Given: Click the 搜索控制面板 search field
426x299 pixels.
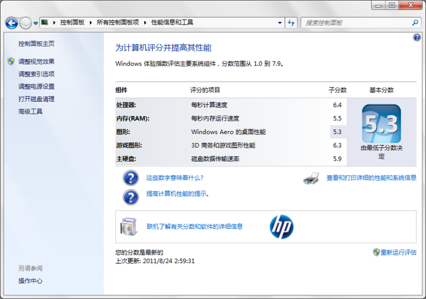Looking at the screenshot, I should coord(356,23).
